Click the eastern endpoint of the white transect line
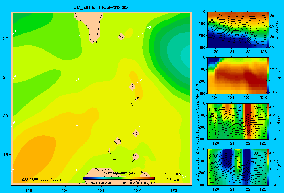Image resolution: width=284 pixels, height=193 pixels. 181,116
